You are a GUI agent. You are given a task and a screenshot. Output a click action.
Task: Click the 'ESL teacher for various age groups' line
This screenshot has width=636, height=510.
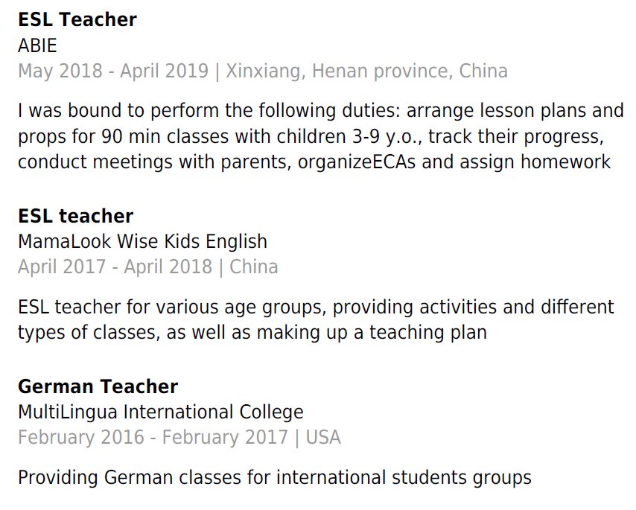[x=316, y=307]
